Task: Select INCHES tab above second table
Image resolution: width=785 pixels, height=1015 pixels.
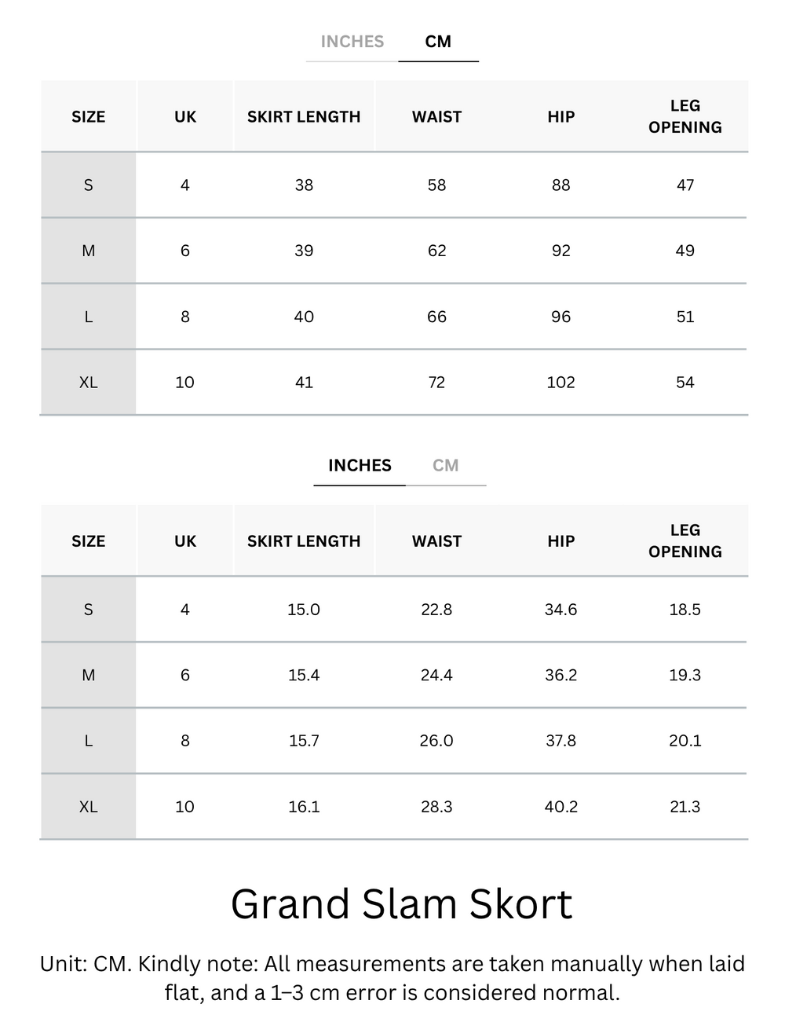Action: click(x=360, y=466)
